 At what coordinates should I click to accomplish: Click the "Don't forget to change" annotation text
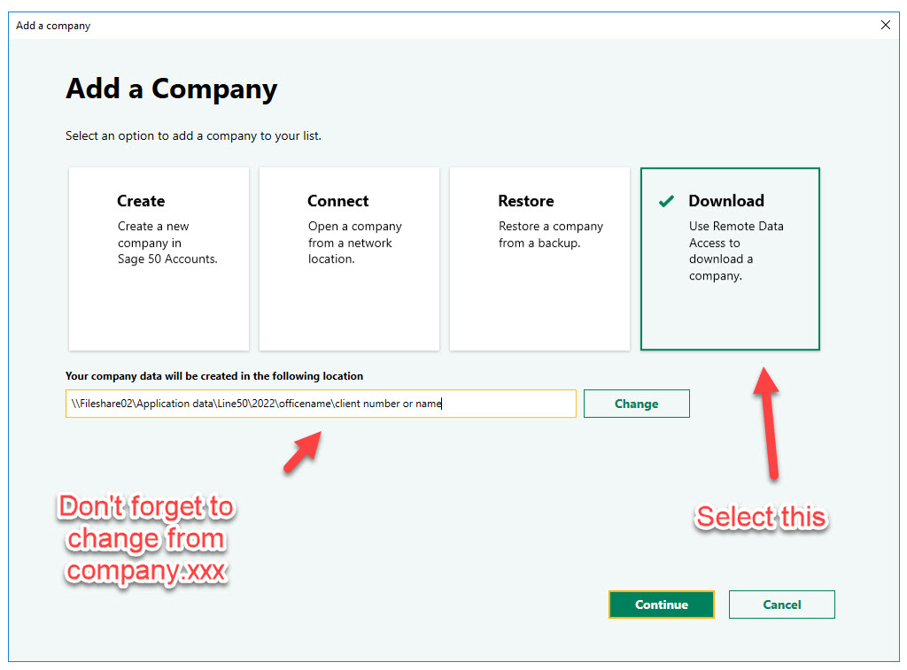coord(147,539)
